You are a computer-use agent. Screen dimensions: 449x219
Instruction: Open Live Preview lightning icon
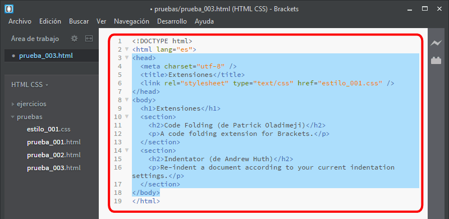point(436,43)
